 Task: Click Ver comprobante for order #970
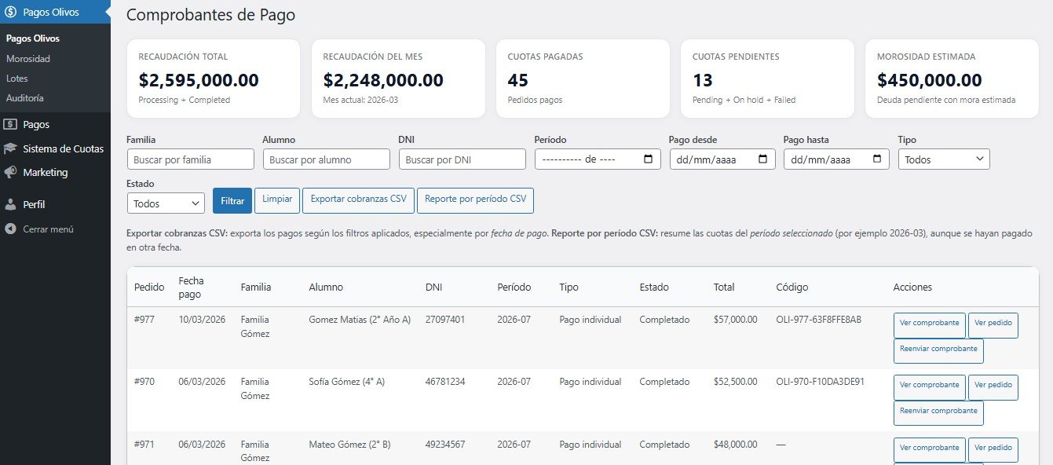929,387
